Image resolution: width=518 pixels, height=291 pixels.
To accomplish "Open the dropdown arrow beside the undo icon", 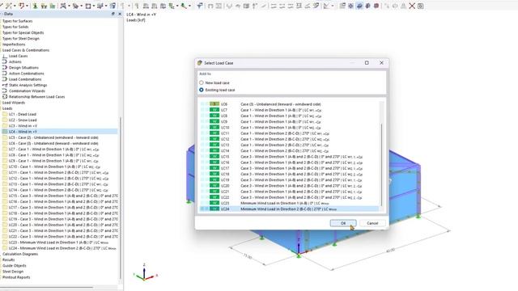I will (27, 6).
